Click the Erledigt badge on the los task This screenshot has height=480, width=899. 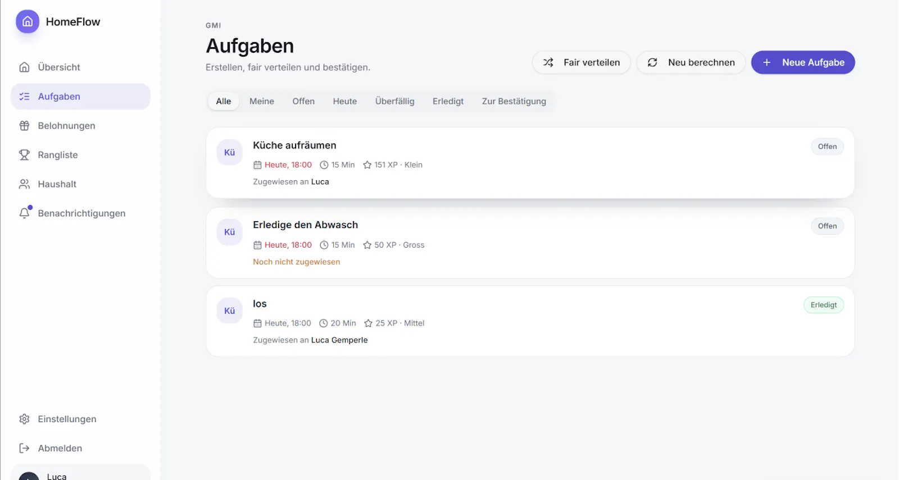tap(824, 305)
